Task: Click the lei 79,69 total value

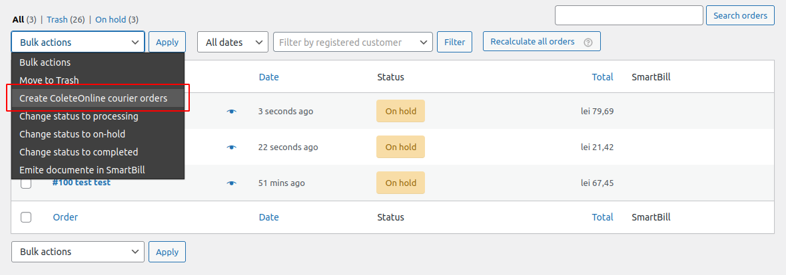Action: 597,111
